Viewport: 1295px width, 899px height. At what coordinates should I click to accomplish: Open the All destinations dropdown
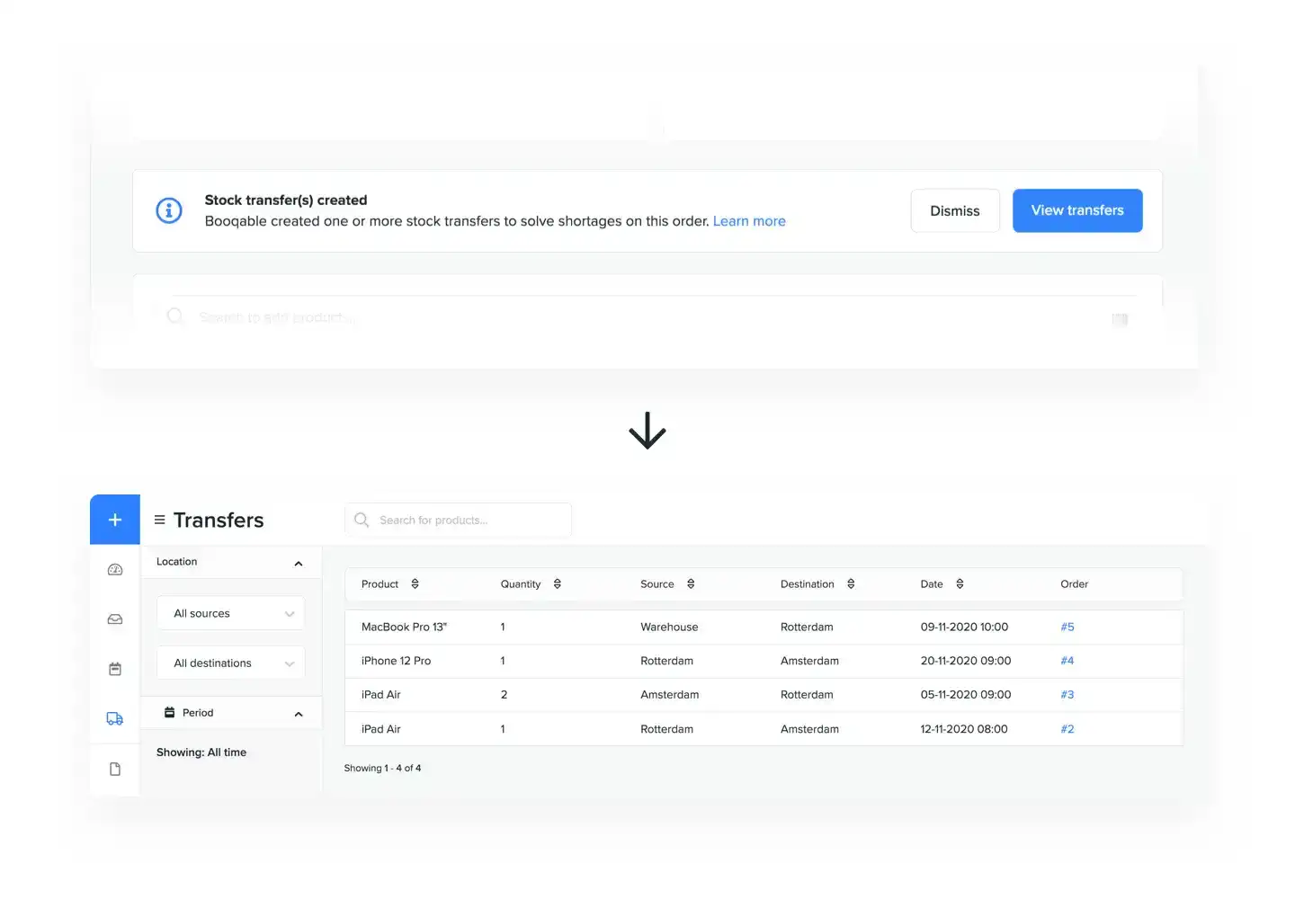[x=230, y=663]
